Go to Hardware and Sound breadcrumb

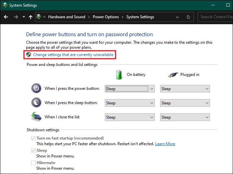click(x=67, y=17)
